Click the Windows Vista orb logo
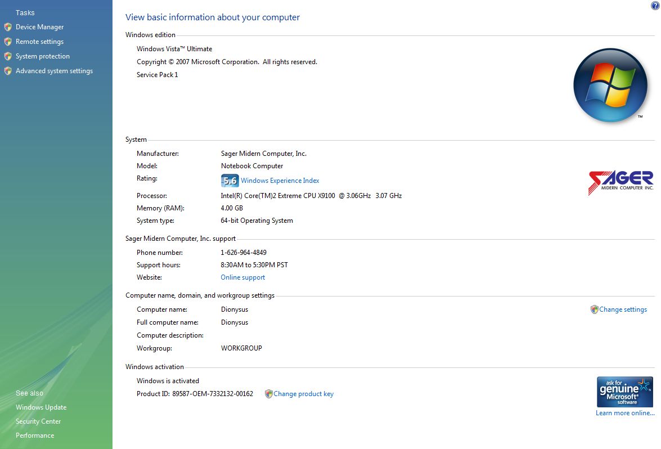The height and width of the screenshot is (449, 661). 610,85
